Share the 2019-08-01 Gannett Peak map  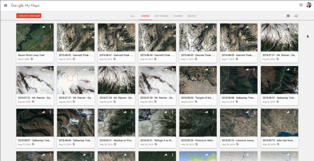click(125, 27)
